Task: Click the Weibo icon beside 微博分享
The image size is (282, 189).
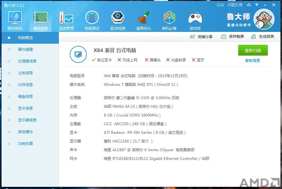Action: [x=192, y=37]
